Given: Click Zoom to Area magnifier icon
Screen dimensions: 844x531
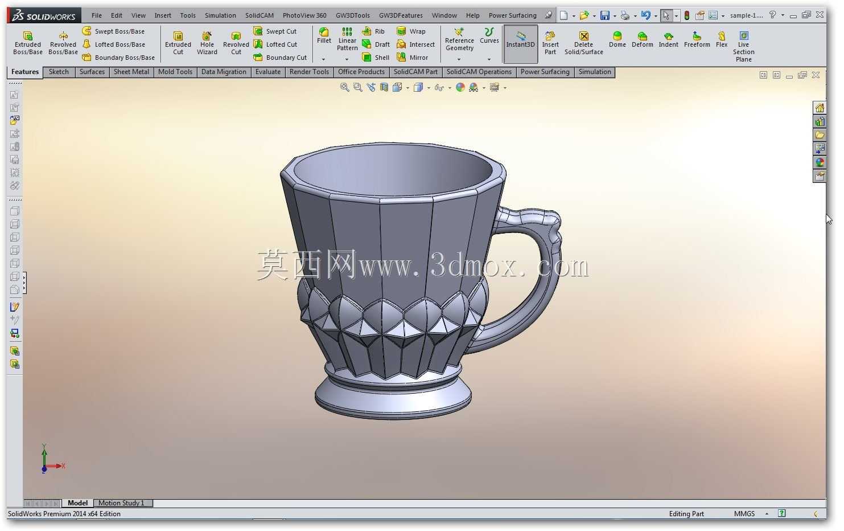Looking at the screenshot, I should [357, 87].
